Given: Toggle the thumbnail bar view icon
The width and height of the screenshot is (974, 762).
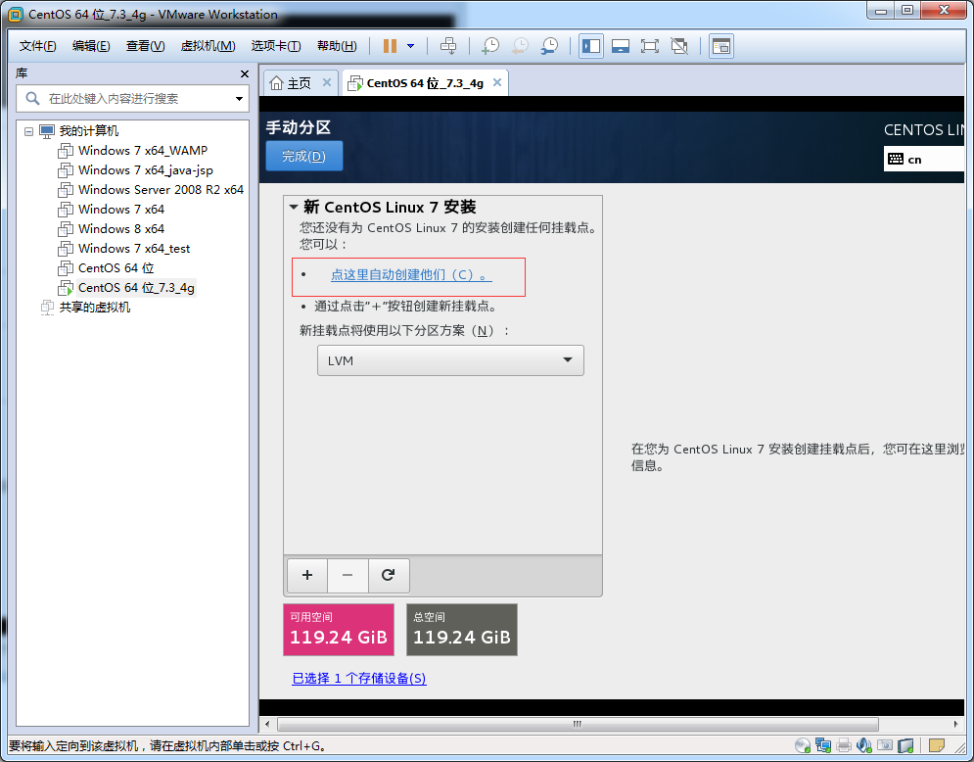Looking at the screenshot, I should (x=621, y=46).
